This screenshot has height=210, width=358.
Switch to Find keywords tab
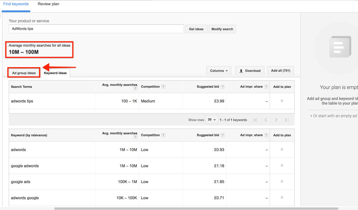tap(16, 4)
